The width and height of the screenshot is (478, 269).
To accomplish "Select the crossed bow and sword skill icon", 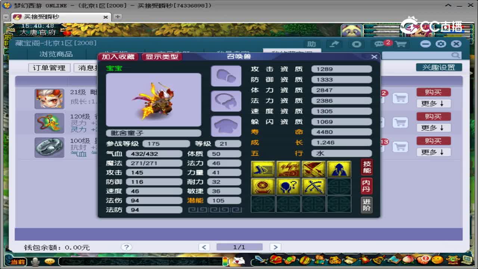I will [x=314, y=186].
